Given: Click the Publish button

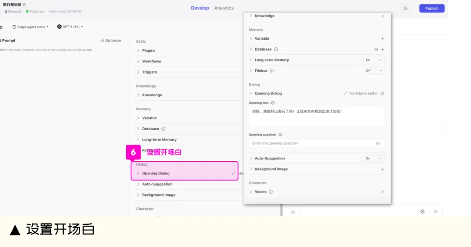Looking at the screenshot, I should tap(432, 8).
